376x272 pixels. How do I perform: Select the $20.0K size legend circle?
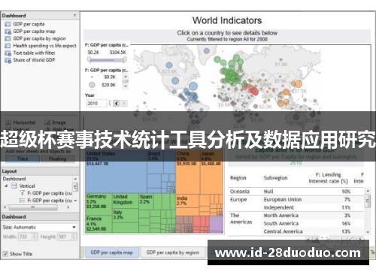tap(92, 85)
